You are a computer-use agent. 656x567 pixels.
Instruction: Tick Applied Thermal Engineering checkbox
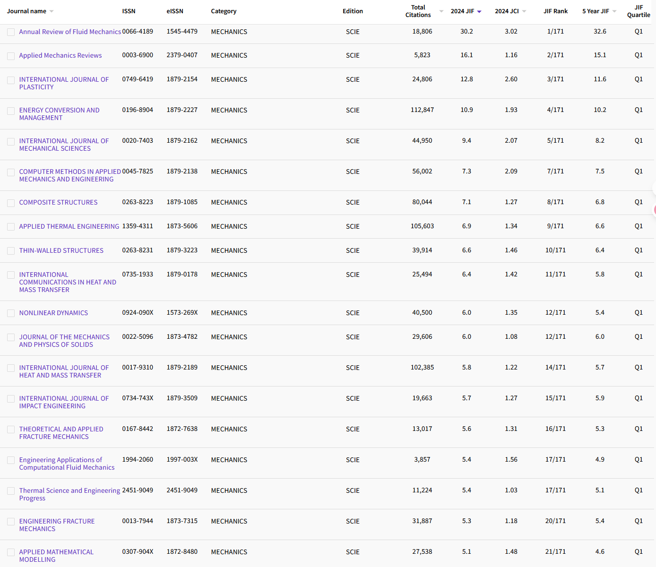click(x=11, y=227)
